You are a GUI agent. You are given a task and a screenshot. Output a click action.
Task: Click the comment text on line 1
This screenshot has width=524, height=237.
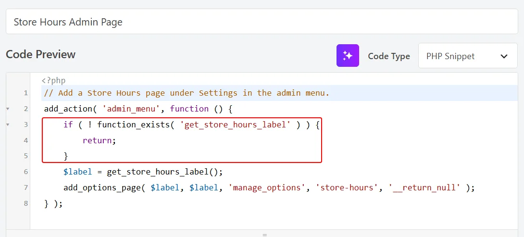[x=187, y=93]
